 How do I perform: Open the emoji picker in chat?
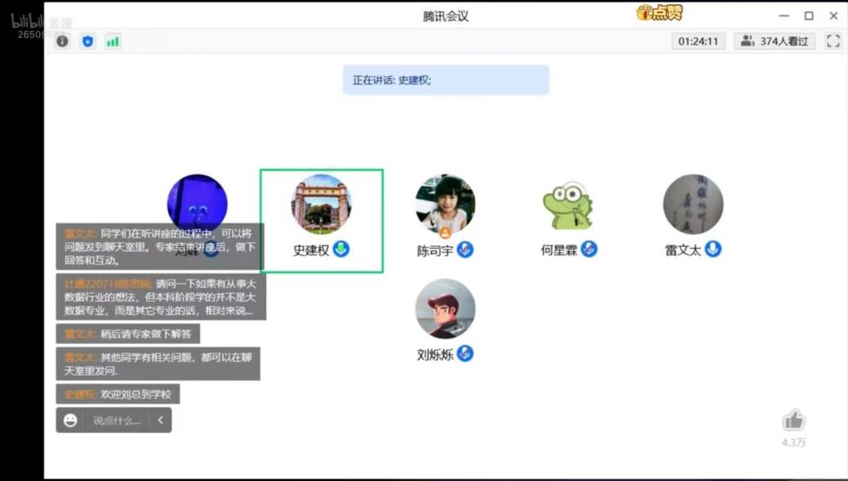[71, 421]
